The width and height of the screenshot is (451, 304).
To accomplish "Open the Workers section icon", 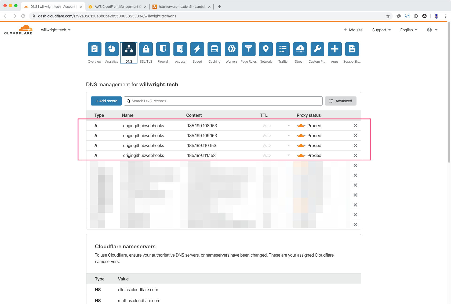I will click(x=231, y=49).
